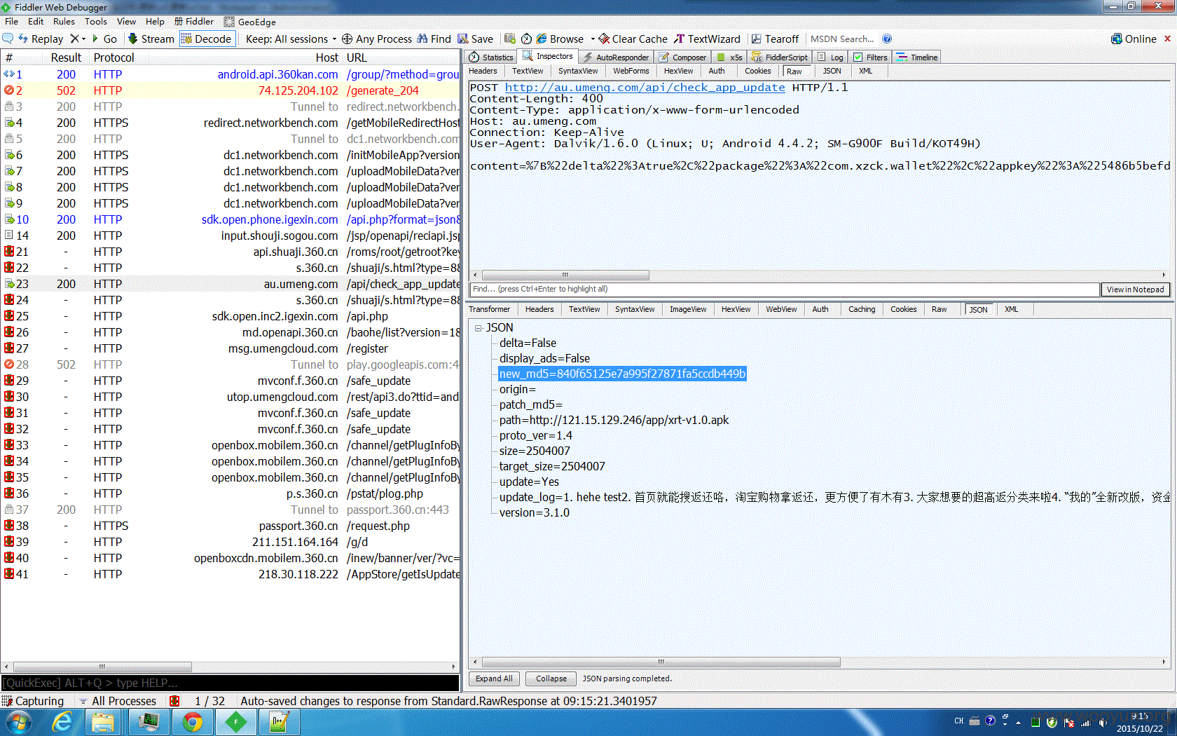The image size is (1177, 736).
Task: Click Clear Cache
Action: [x=633, y=39]
